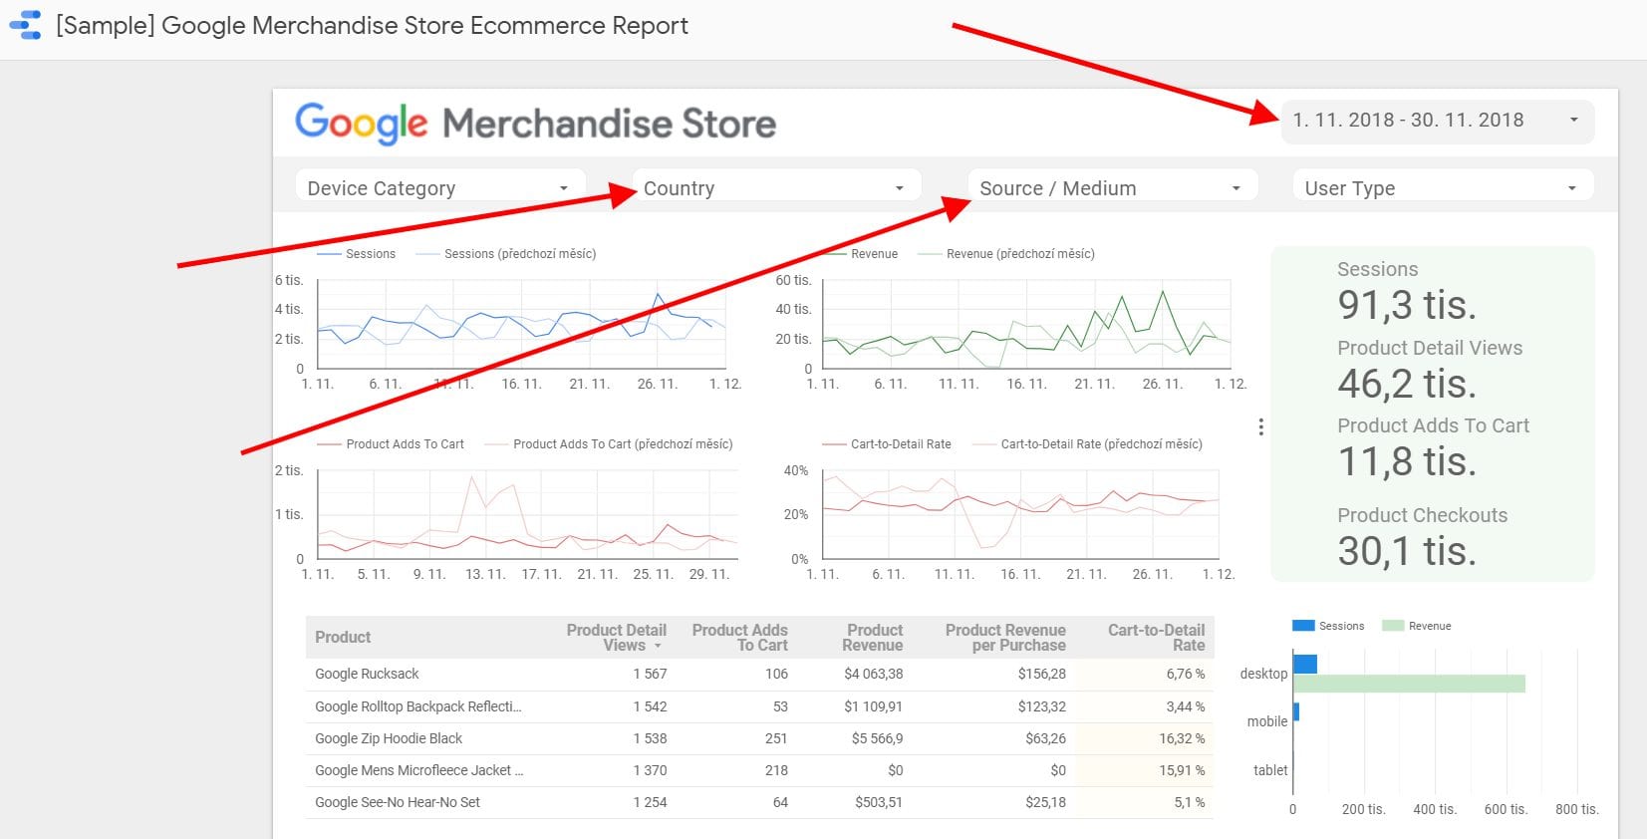The width and height of the screenshot is (1647, 839).
Task: Click Product Adds To Cart legend label
Action: 405,444
